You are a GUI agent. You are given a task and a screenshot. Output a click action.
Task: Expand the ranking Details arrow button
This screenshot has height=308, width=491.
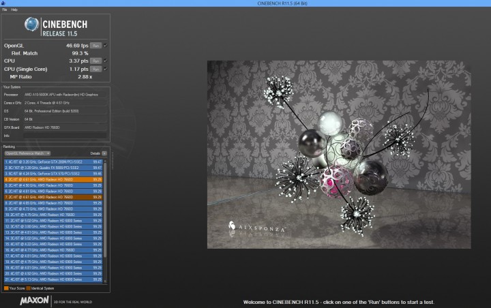[104, 153]
